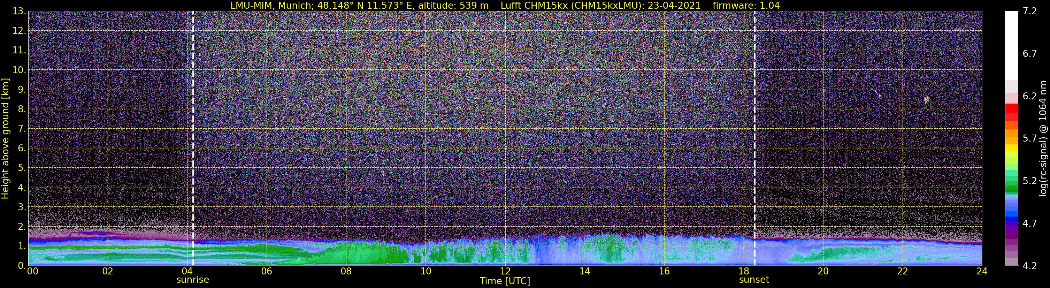Viewport: 1050px width, 288px height.
Task: Click the time axis tick label 18
Action: pos(743,272)
